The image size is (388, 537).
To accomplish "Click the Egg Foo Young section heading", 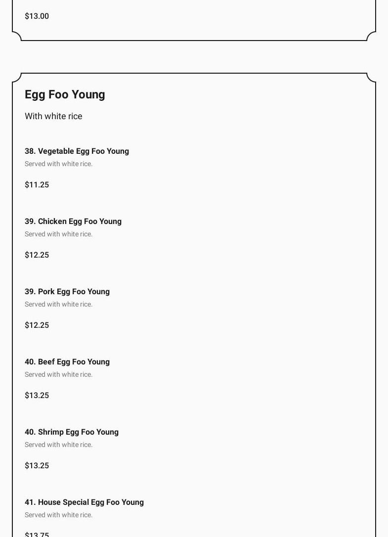I will pyautogui.click(x=65, y=94).
